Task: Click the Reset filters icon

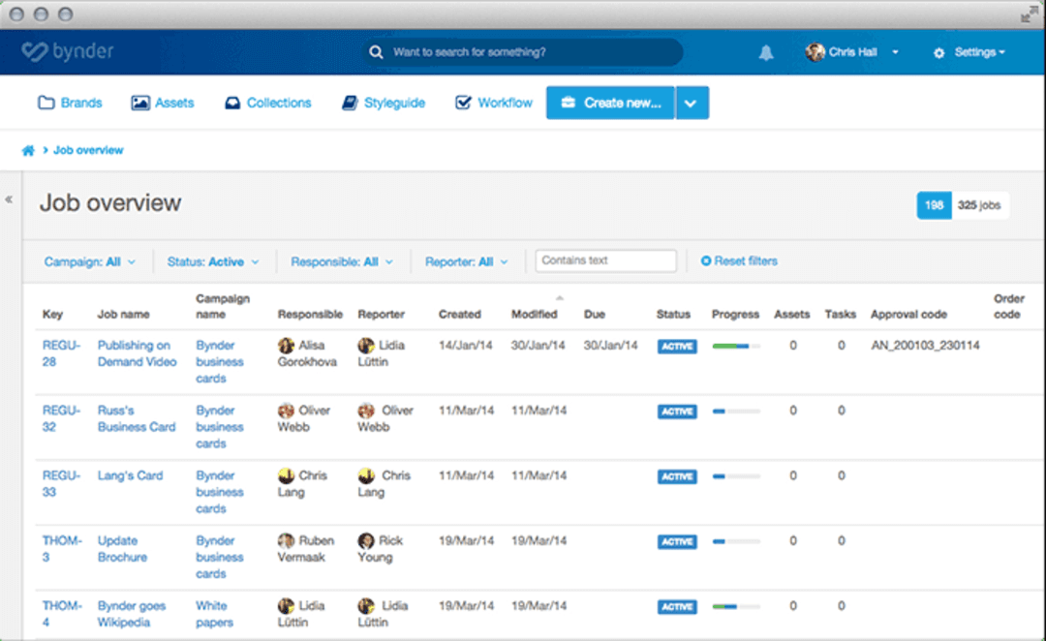Action: (706, 260)
